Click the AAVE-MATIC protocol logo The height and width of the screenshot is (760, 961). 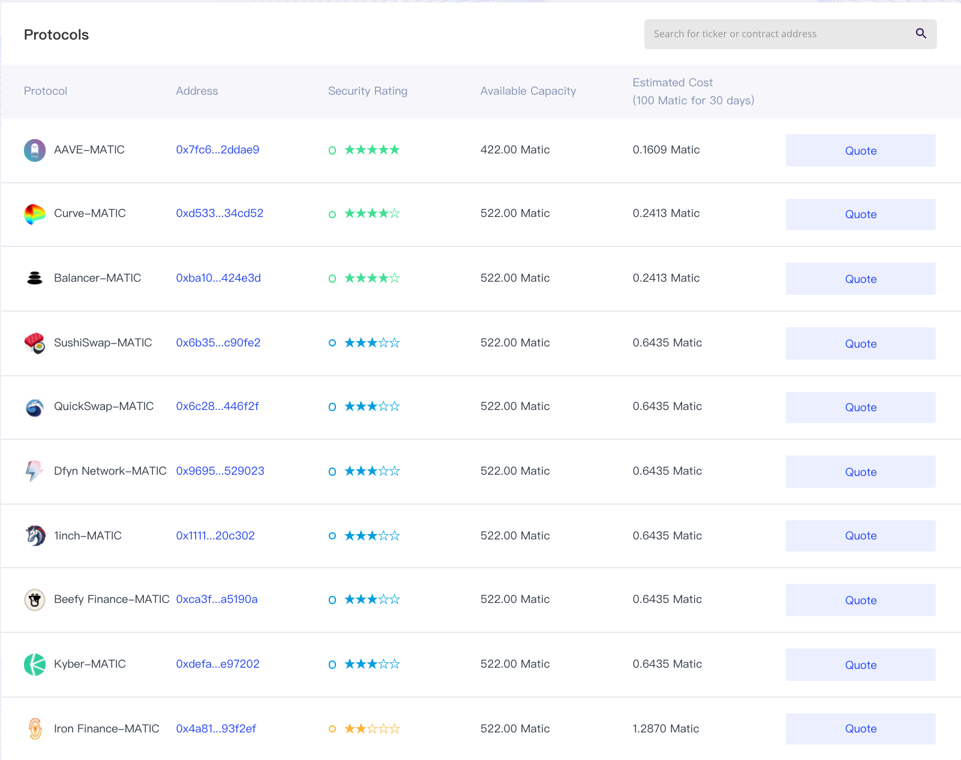35,150
